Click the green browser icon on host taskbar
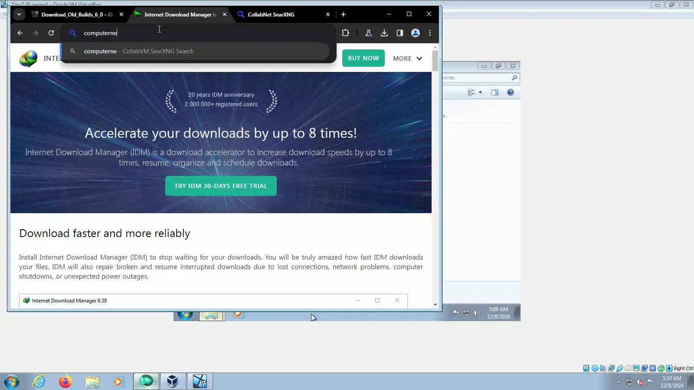Screen dimensions: 694x390 pos(146,381)
